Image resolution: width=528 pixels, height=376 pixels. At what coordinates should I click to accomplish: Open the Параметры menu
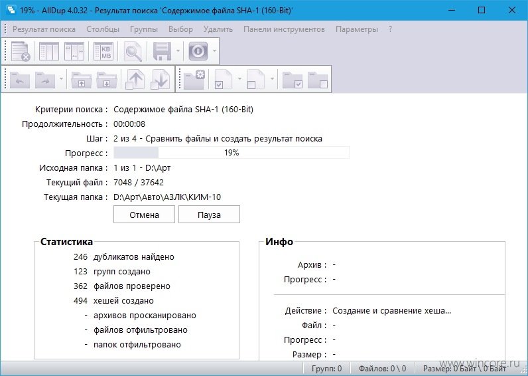357,29
